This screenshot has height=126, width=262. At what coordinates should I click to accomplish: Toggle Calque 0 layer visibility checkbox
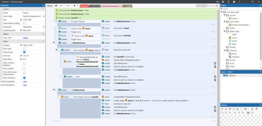pos(224,75)
